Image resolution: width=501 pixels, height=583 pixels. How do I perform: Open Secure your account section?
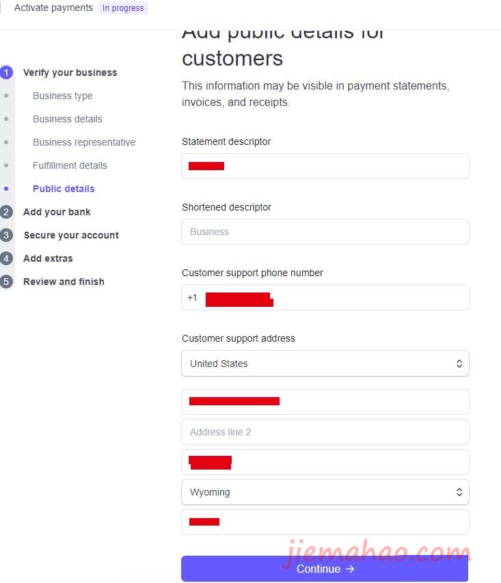click(x=71, y=235)
